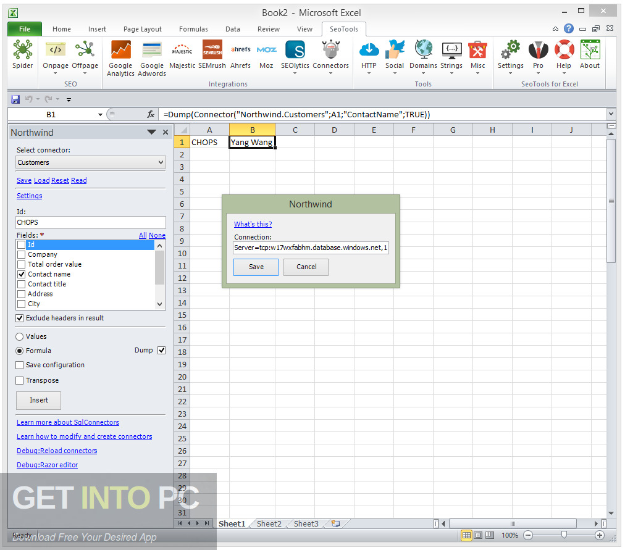Open the Offpage SEO menu
This screenshot has height=550, width=625.
(x=85, y=58)
